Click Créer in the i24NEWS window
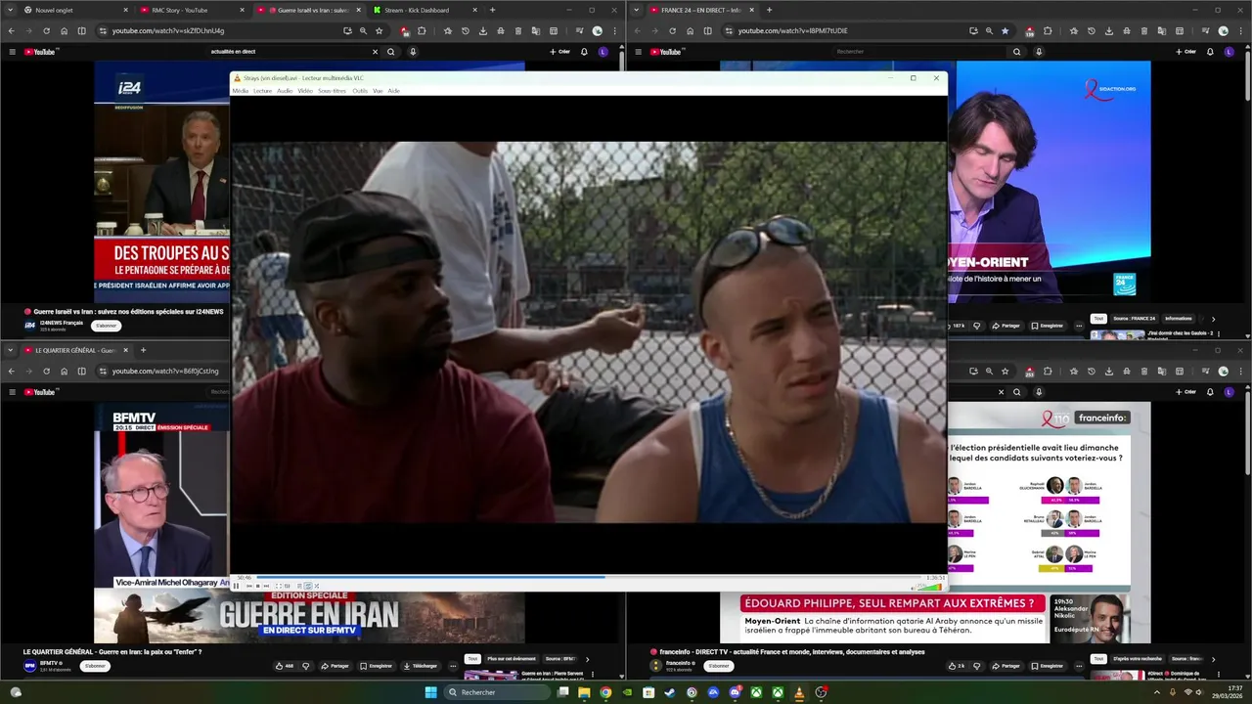The image size is (1252, 704). point(559,52)
